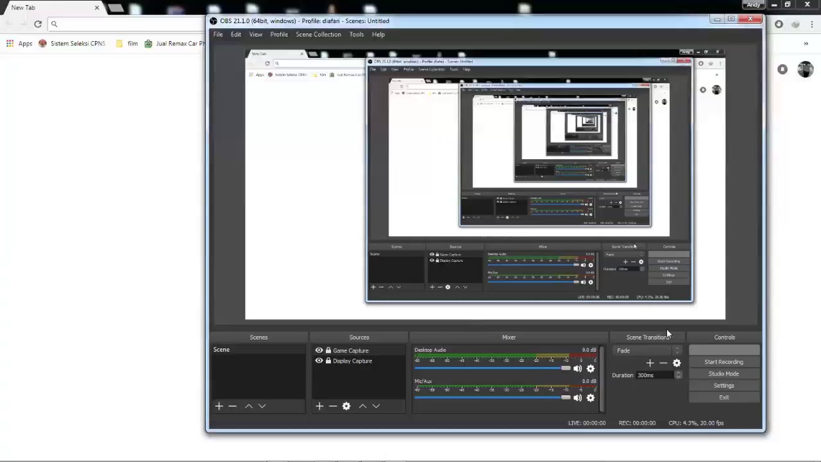
Task: Open Mic/Aux settings gear
Action: pyautogui.click(x=591, y=398)
